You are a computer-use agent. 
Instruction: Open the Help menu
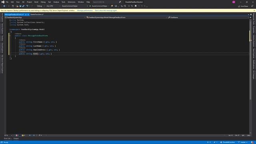tap(88, 2)
